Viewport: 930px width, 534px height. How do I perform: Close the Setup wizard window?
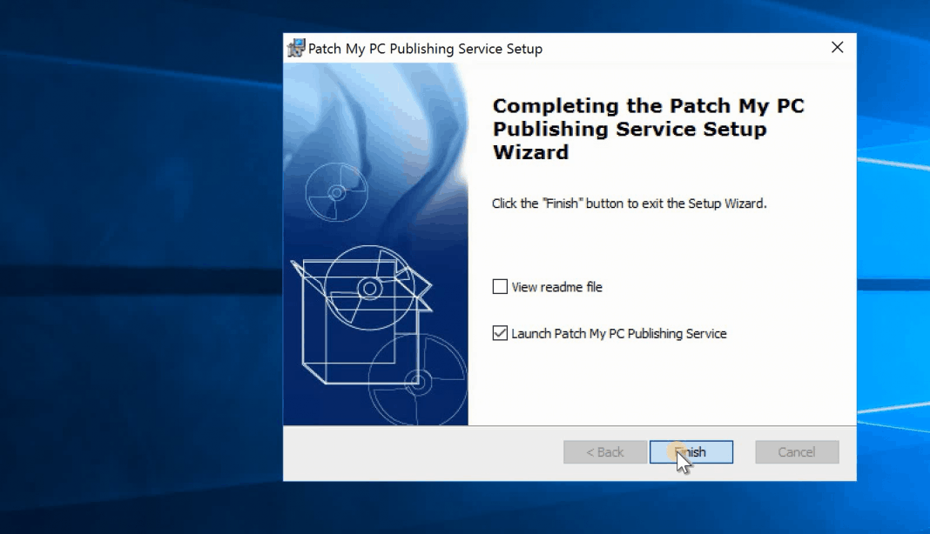point(837,48)
